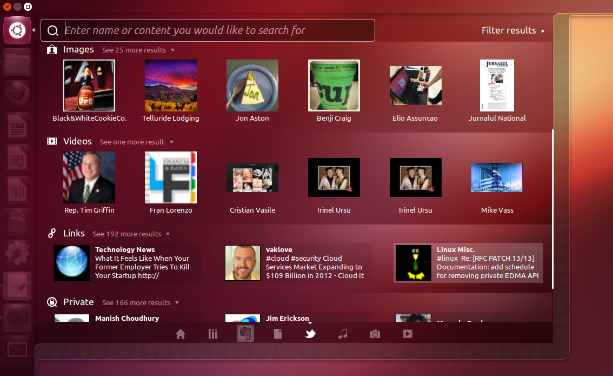Expand Images with See 25 more results
This screenshot has width=613, height=376.
click(138, 50)
